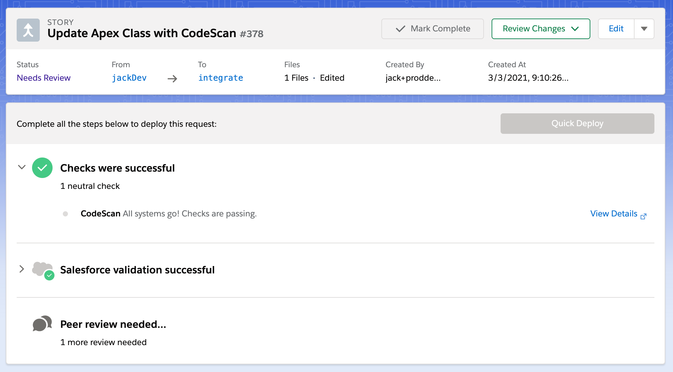The width and height of the screenshot is (673, 372).
Task: Click the Quick Deploy button
Action: (x=577, y=123)
